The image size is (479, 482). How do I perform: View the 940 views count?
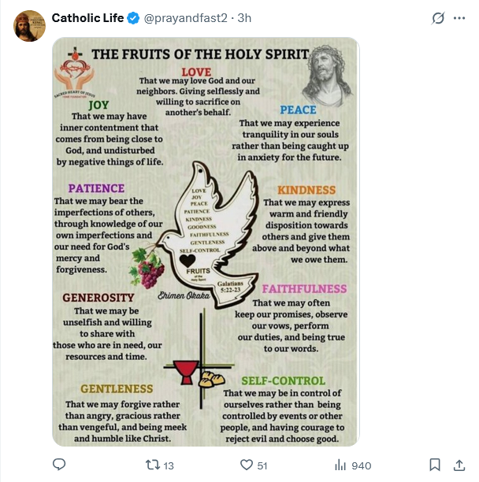pyautogui.click(x=361, y=465)
